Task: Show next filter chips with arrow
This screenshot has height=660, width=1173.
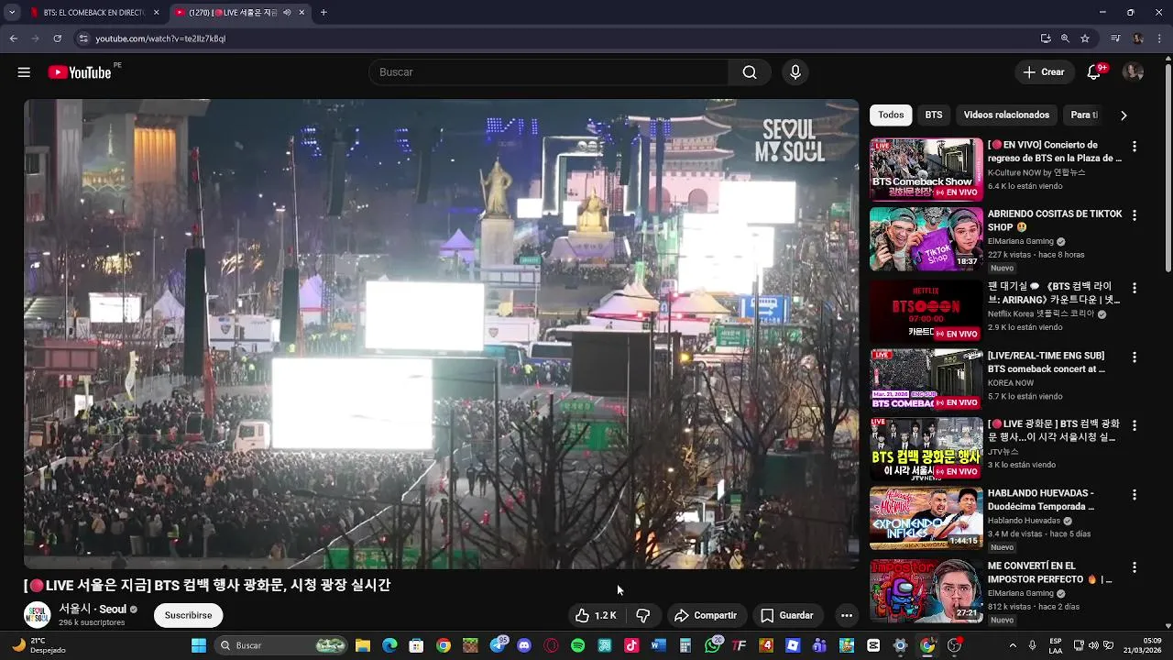Action: coord(1124,115)
